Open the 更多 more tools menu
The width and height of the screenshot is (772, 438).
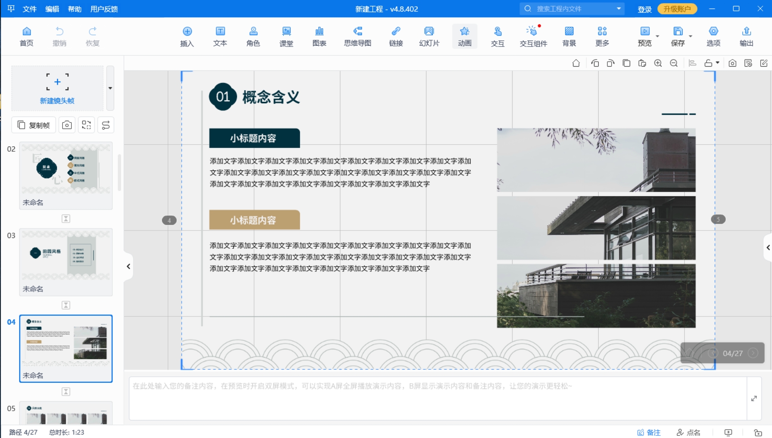602,36
